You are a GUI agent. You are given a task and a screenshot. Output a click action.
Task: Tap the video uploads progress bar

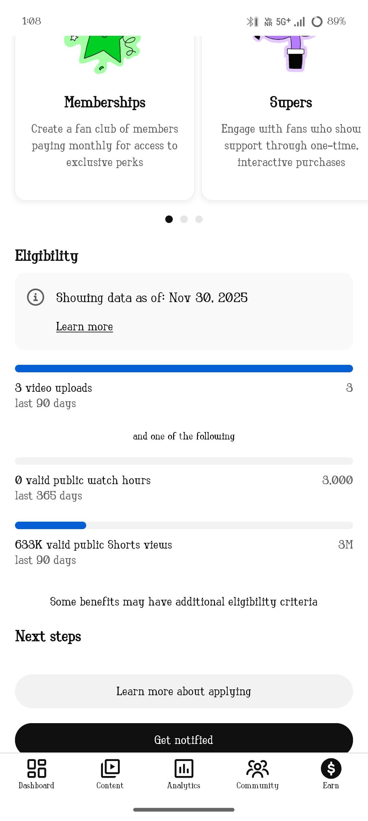coord(184,369)
